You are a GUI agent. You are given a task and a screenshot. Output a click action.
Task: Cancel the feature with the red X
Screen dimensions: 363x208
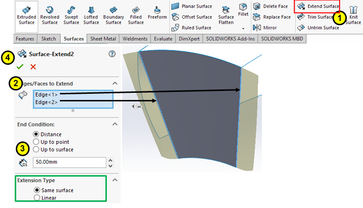[x=33, y=67]
